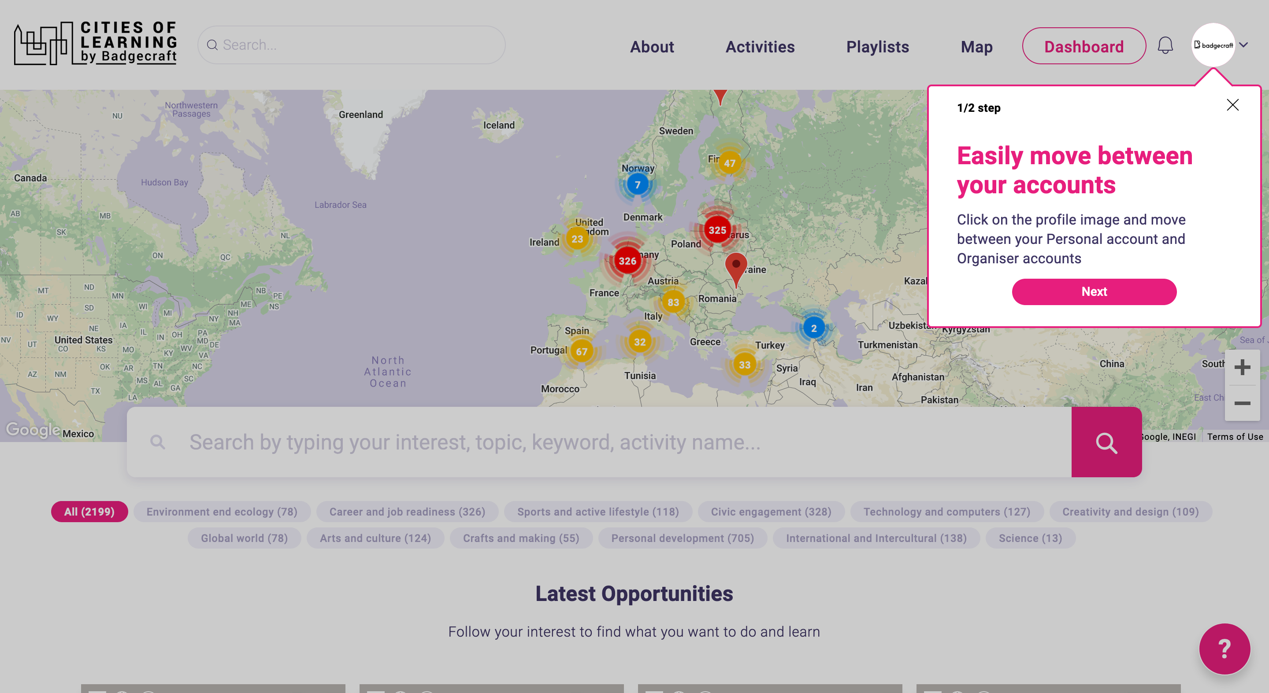Click the notification bell icon
Screen dimensions: 1269x693
pos(1165,45)
